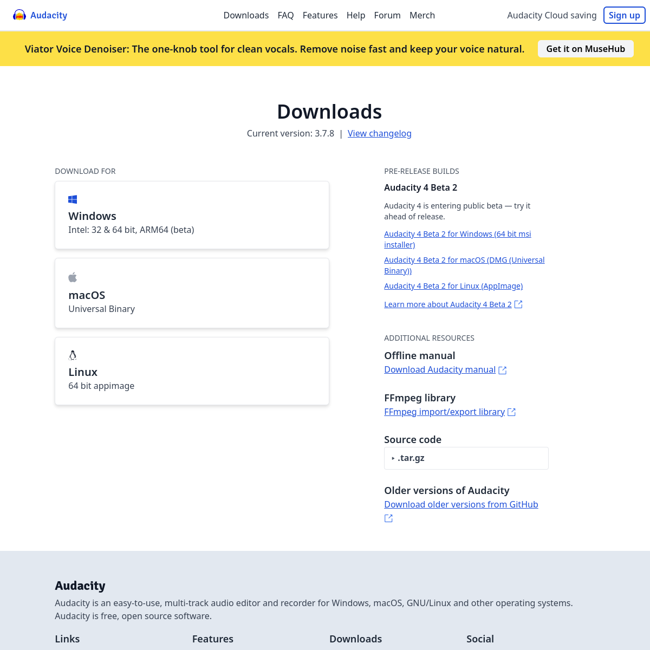Click the Windows logo icon
The height and width of the screenshot is (650, 650).
[73, 199]
